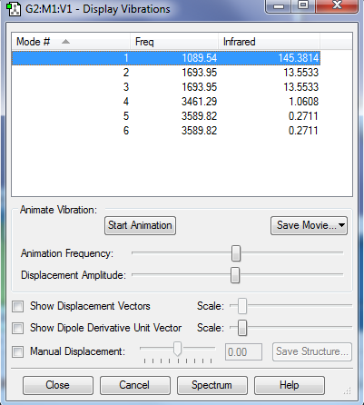Open the Save Movie dropdown arrow
The image size is (364, 405).
pyautogui.click(x=341, y=225)
